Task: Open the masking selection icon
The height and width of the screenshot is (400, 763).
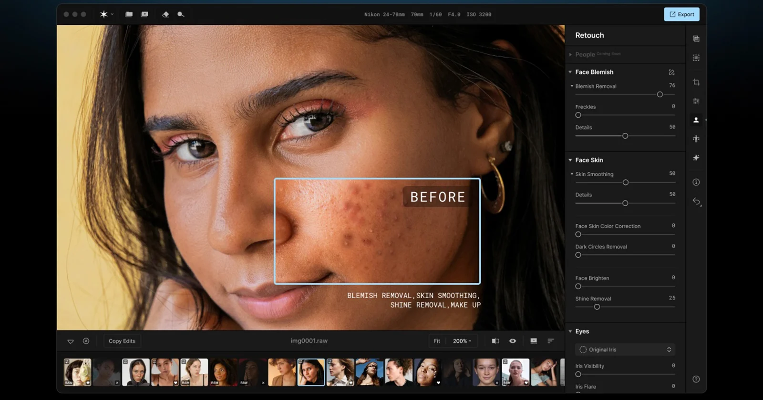Action: point(696,58)
